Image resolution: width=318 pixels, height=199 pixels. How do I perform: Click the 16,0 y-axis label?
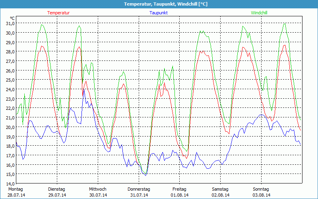10,165
